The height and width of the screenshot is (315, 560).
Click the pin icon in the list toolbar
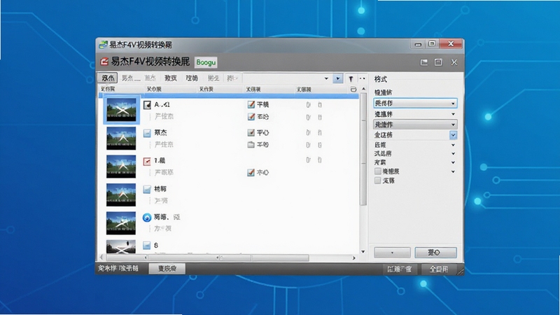coord(351,78)
